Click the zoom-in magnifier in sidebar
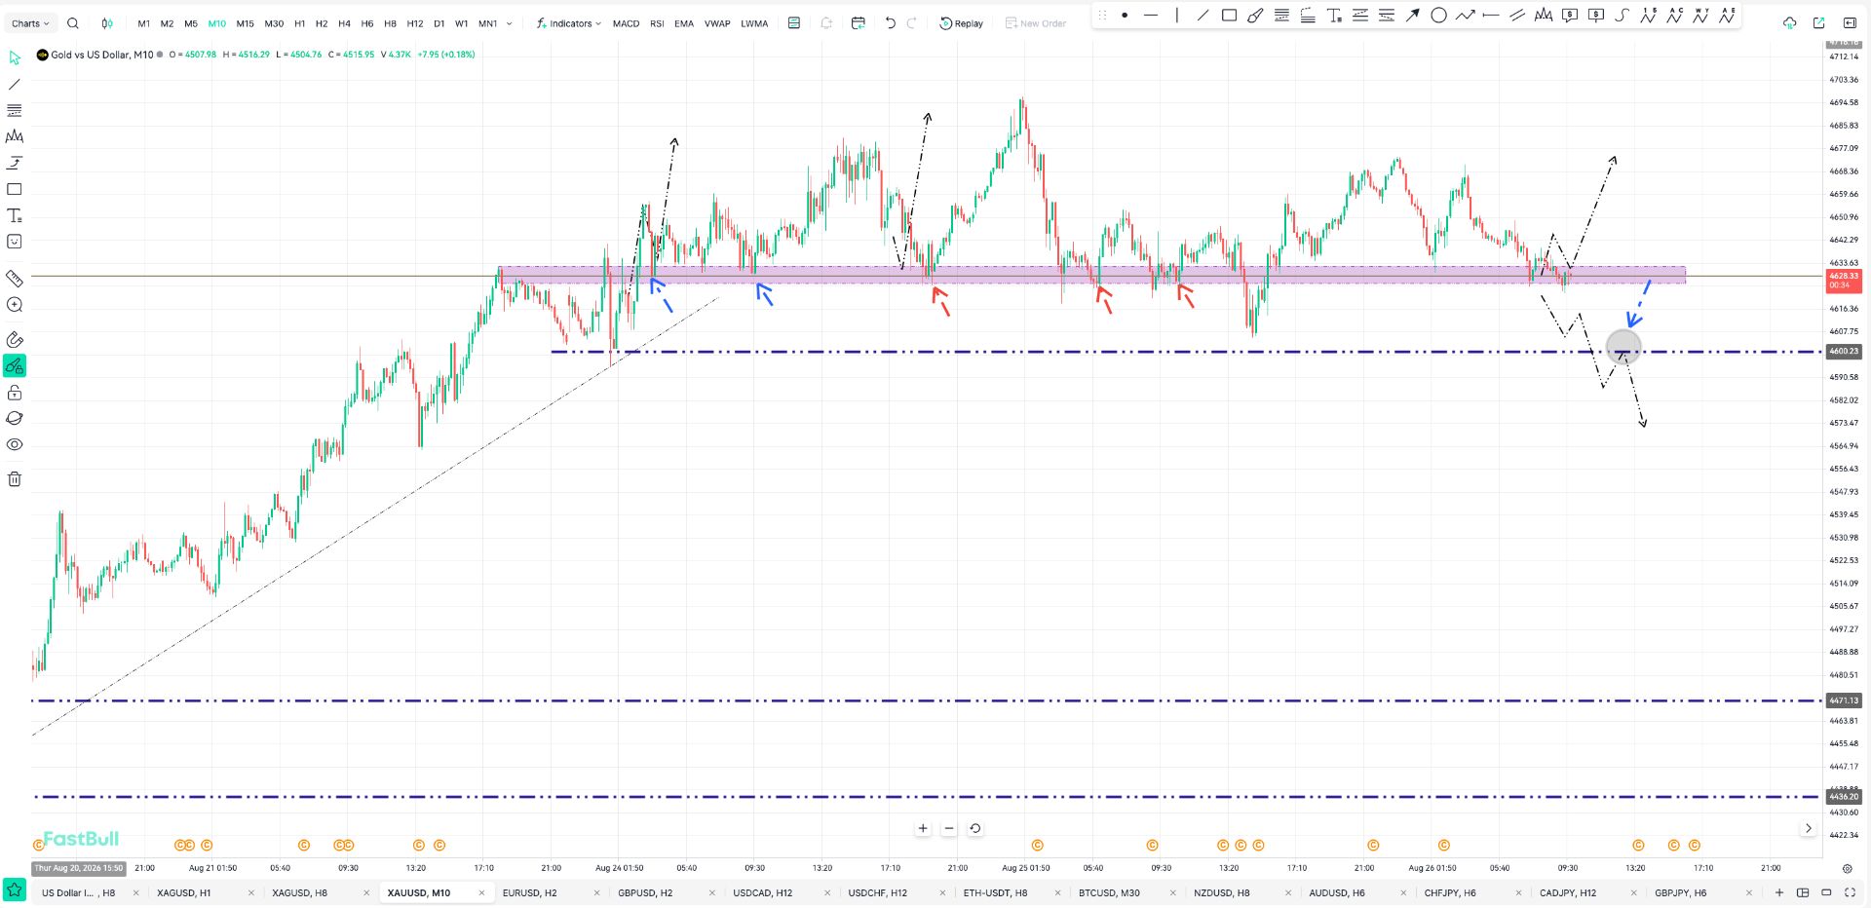Screen dimensions: 1871x908 tap(15, 305)
